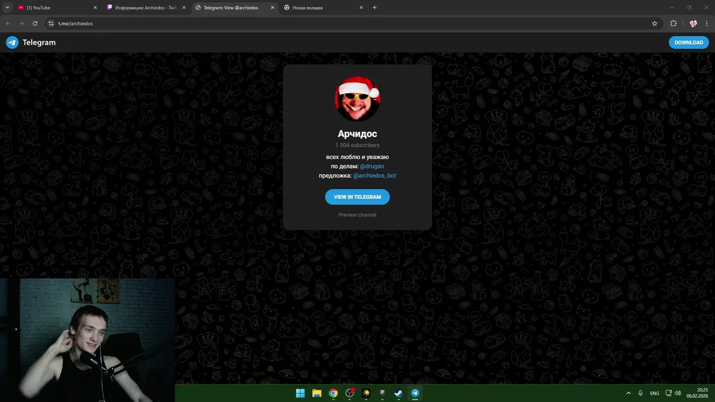Open the tab search dropdown
This screenshot has height=402, width=715.
click(x=7, y=8)
